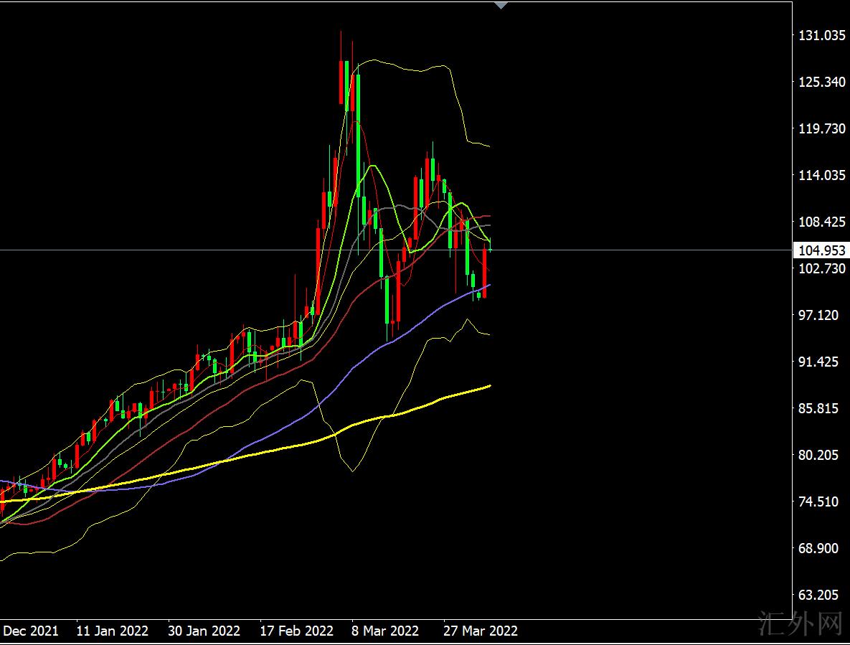This screenshot has height=645, width=850.
Task: Select the thick yellow moving average line end
Action: click(x=488, y=386)
